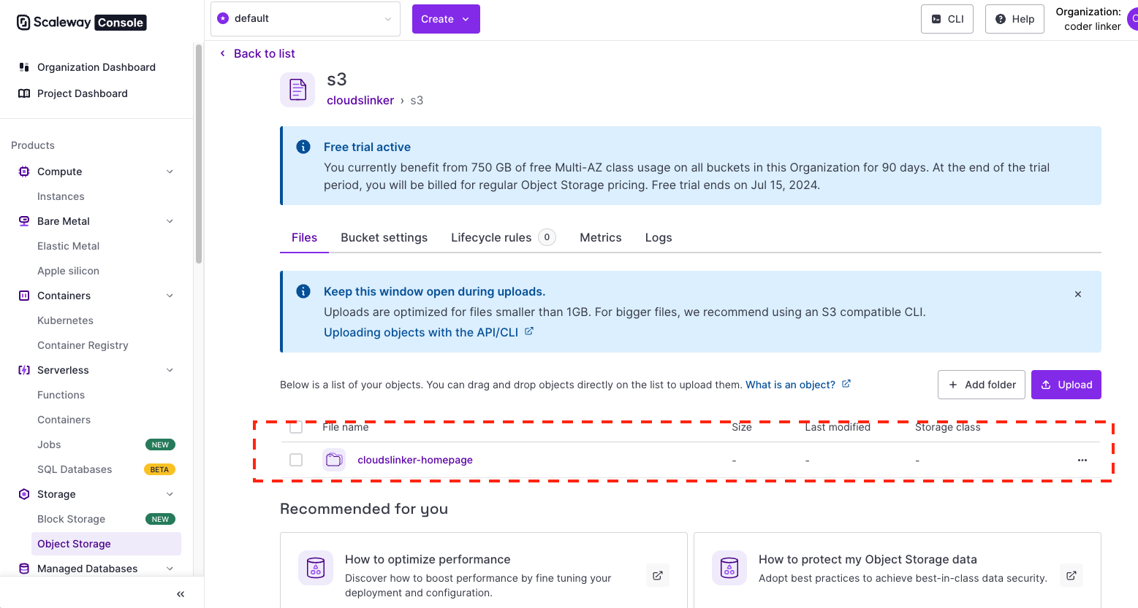
Task: Open Container Registry in sidebar
Action: click(x=83, y=345)
